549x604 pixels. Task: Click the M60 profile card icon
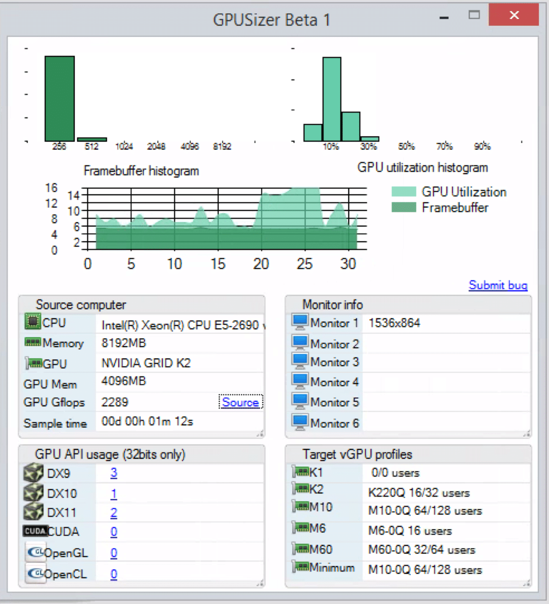301,549
